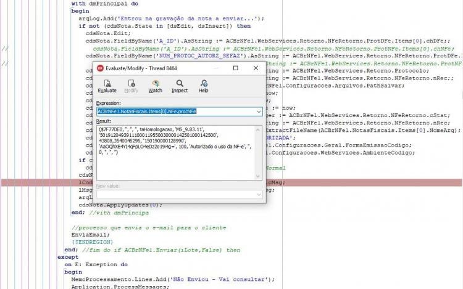Expand the New value dropdown
The image size is (463, 289).
click(259, 195)
